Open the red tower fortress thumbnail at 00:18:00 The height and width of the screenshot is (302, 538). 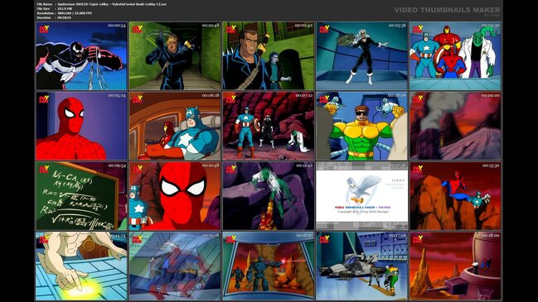click(455, 266)
